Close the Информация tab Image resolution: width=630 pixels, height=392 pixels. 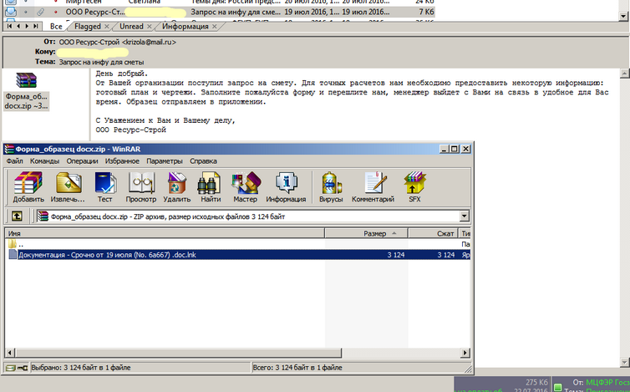click(x=215, y=27)
